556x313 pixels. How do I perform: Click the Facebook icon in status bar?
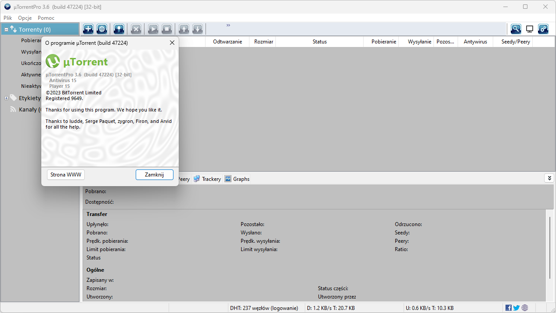[509, 308]
